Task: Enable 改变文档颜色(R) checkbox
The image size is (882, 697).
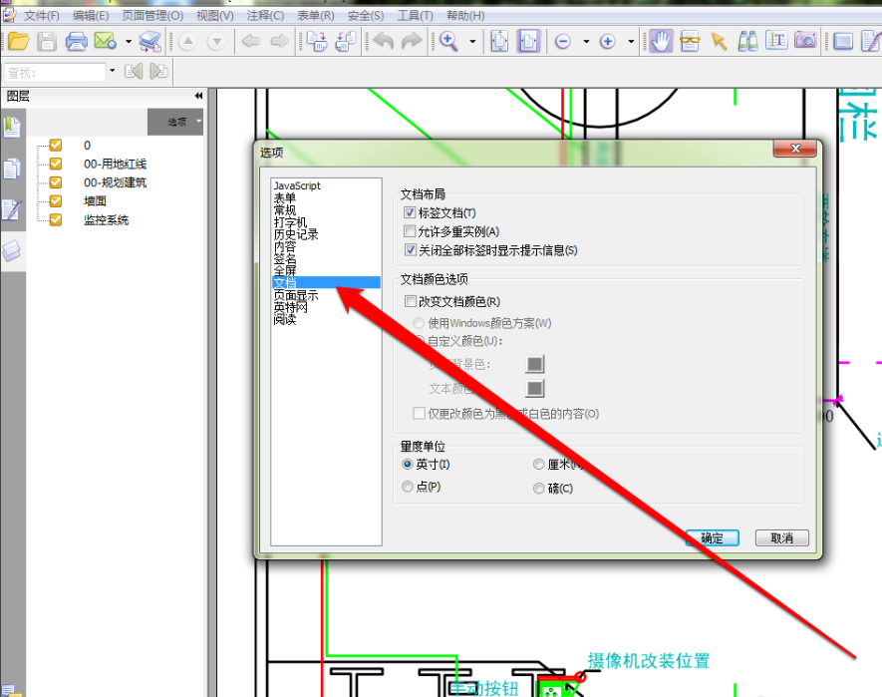Action: coord(410,301)
